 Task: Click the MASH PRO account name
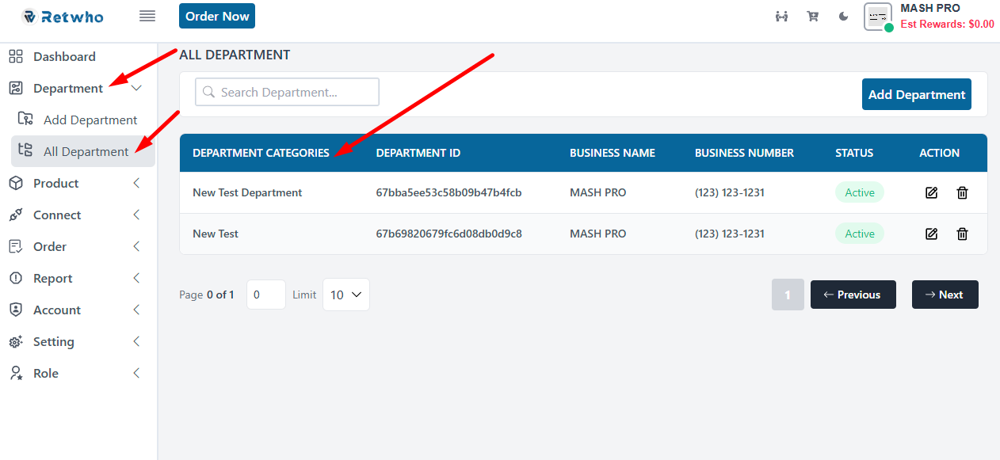pyautogui.click(x=930, y=8)
